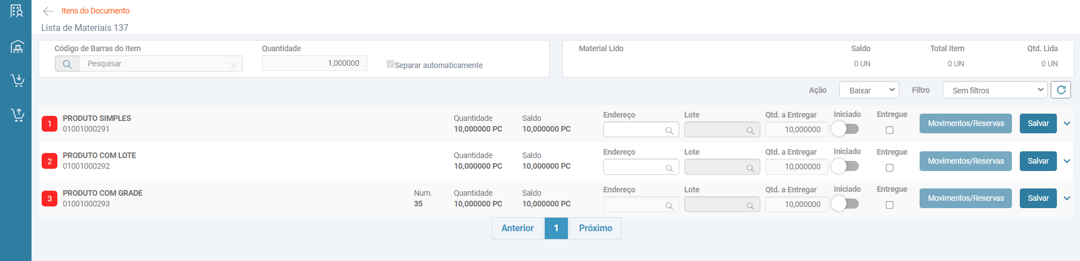The image size is (1080, 261).
Task: Open the Filtro dropdown showing Sem filtros
Action: [x=995, y=90]
